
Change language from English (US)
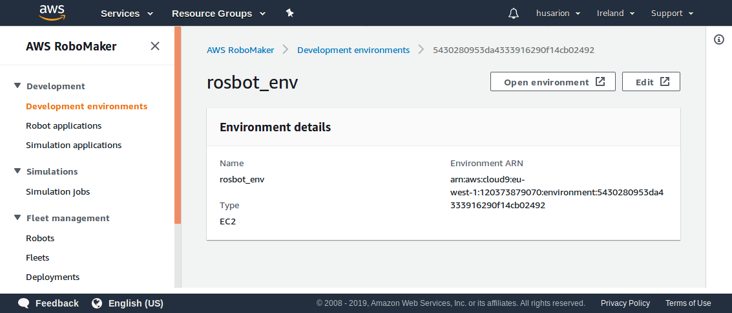136,303
